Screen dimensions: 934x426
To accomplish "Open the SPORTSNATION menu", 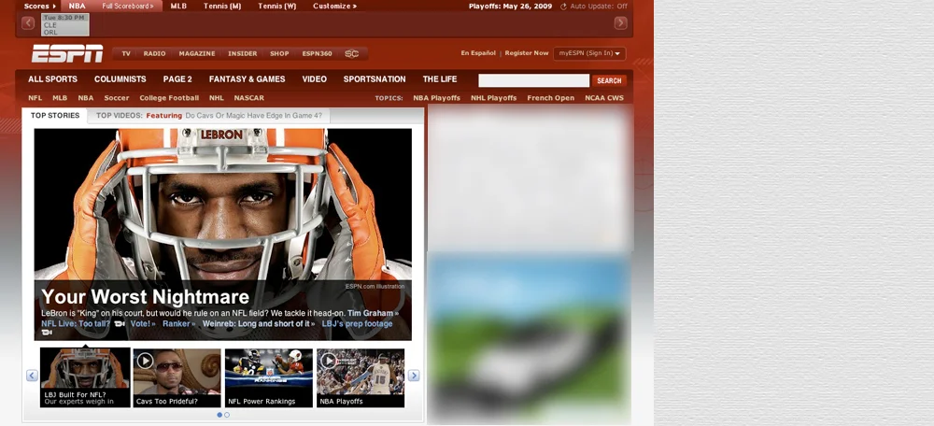I will pos(375,79).
